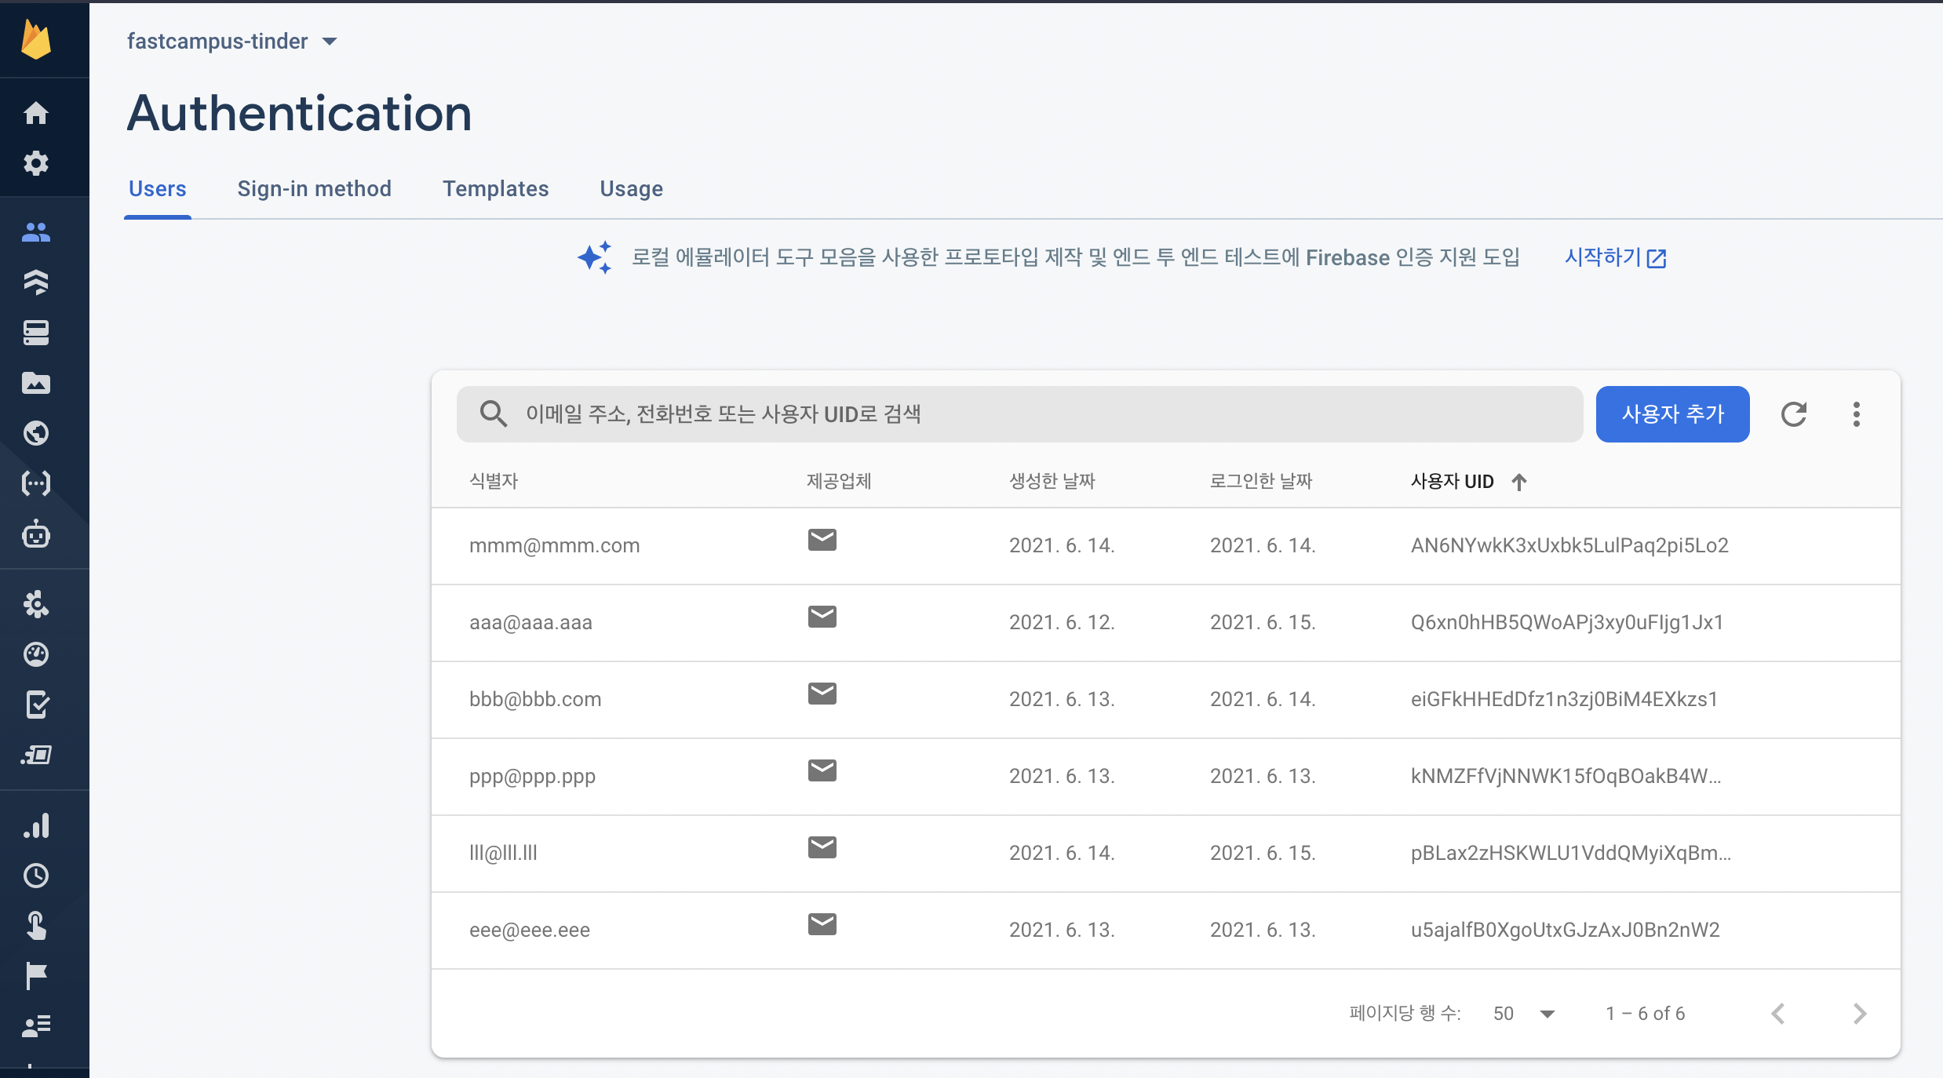This screenshot has height=1078, width=1943.
Task: Open the three-dot more options menu
Action: [x=1857, y=414]
